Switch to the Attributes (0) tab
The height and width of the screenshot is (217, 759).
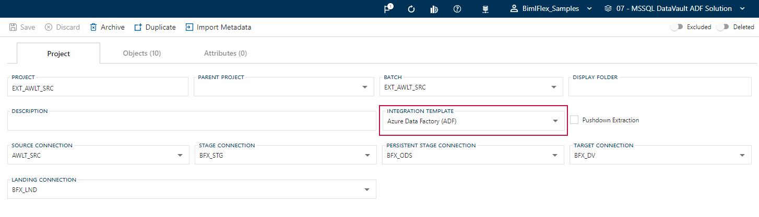click(225, 53)
